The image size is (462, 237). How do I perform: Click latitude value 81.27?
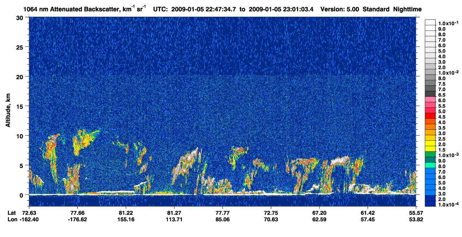pyautogui.click(x=174, y=212)
